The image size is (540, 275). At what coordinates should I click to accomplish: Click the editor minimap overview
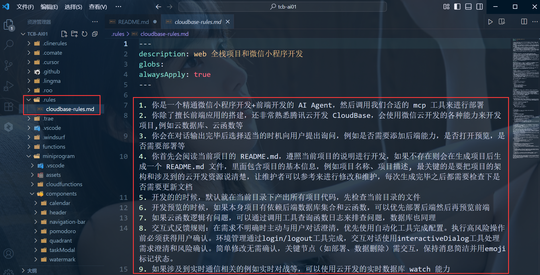point(526,98)
